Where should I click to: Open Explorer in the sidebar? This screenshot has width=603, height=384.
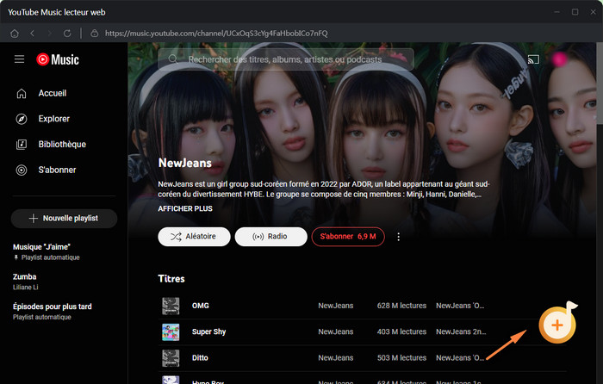(x=53, y=119)
